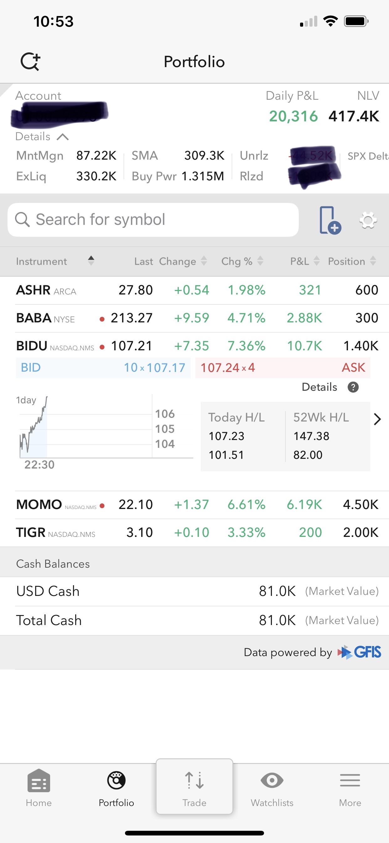Sort by Position column arrows
The image size is (389, 843).
pyautogui.click(x=373, y=261)
